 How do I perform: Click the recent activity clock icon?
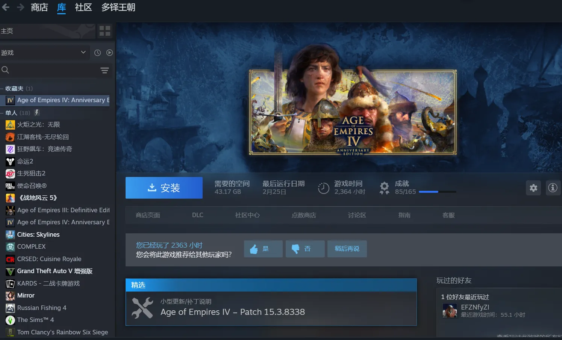97,53
